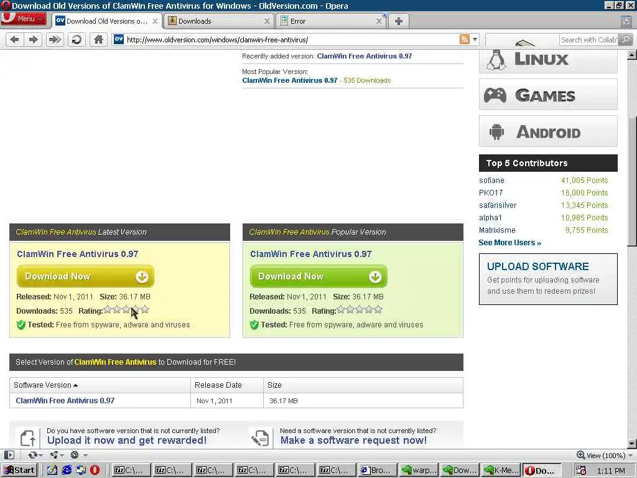Switch to the warp taskbar window

coord(419,471)
